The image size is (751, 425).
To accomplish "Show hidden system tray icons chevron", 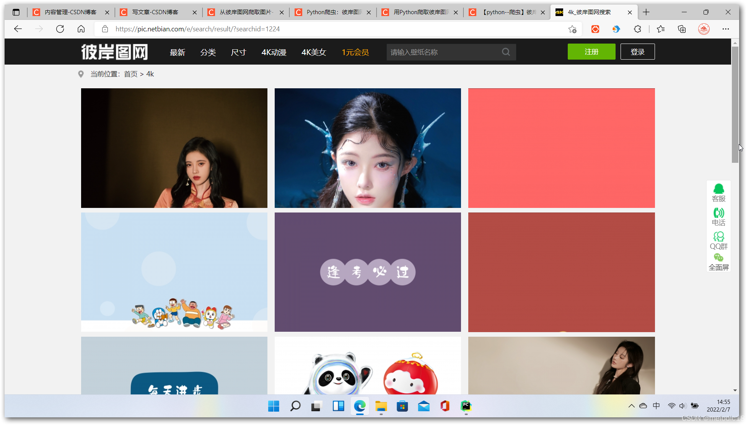I will point(631,406).
